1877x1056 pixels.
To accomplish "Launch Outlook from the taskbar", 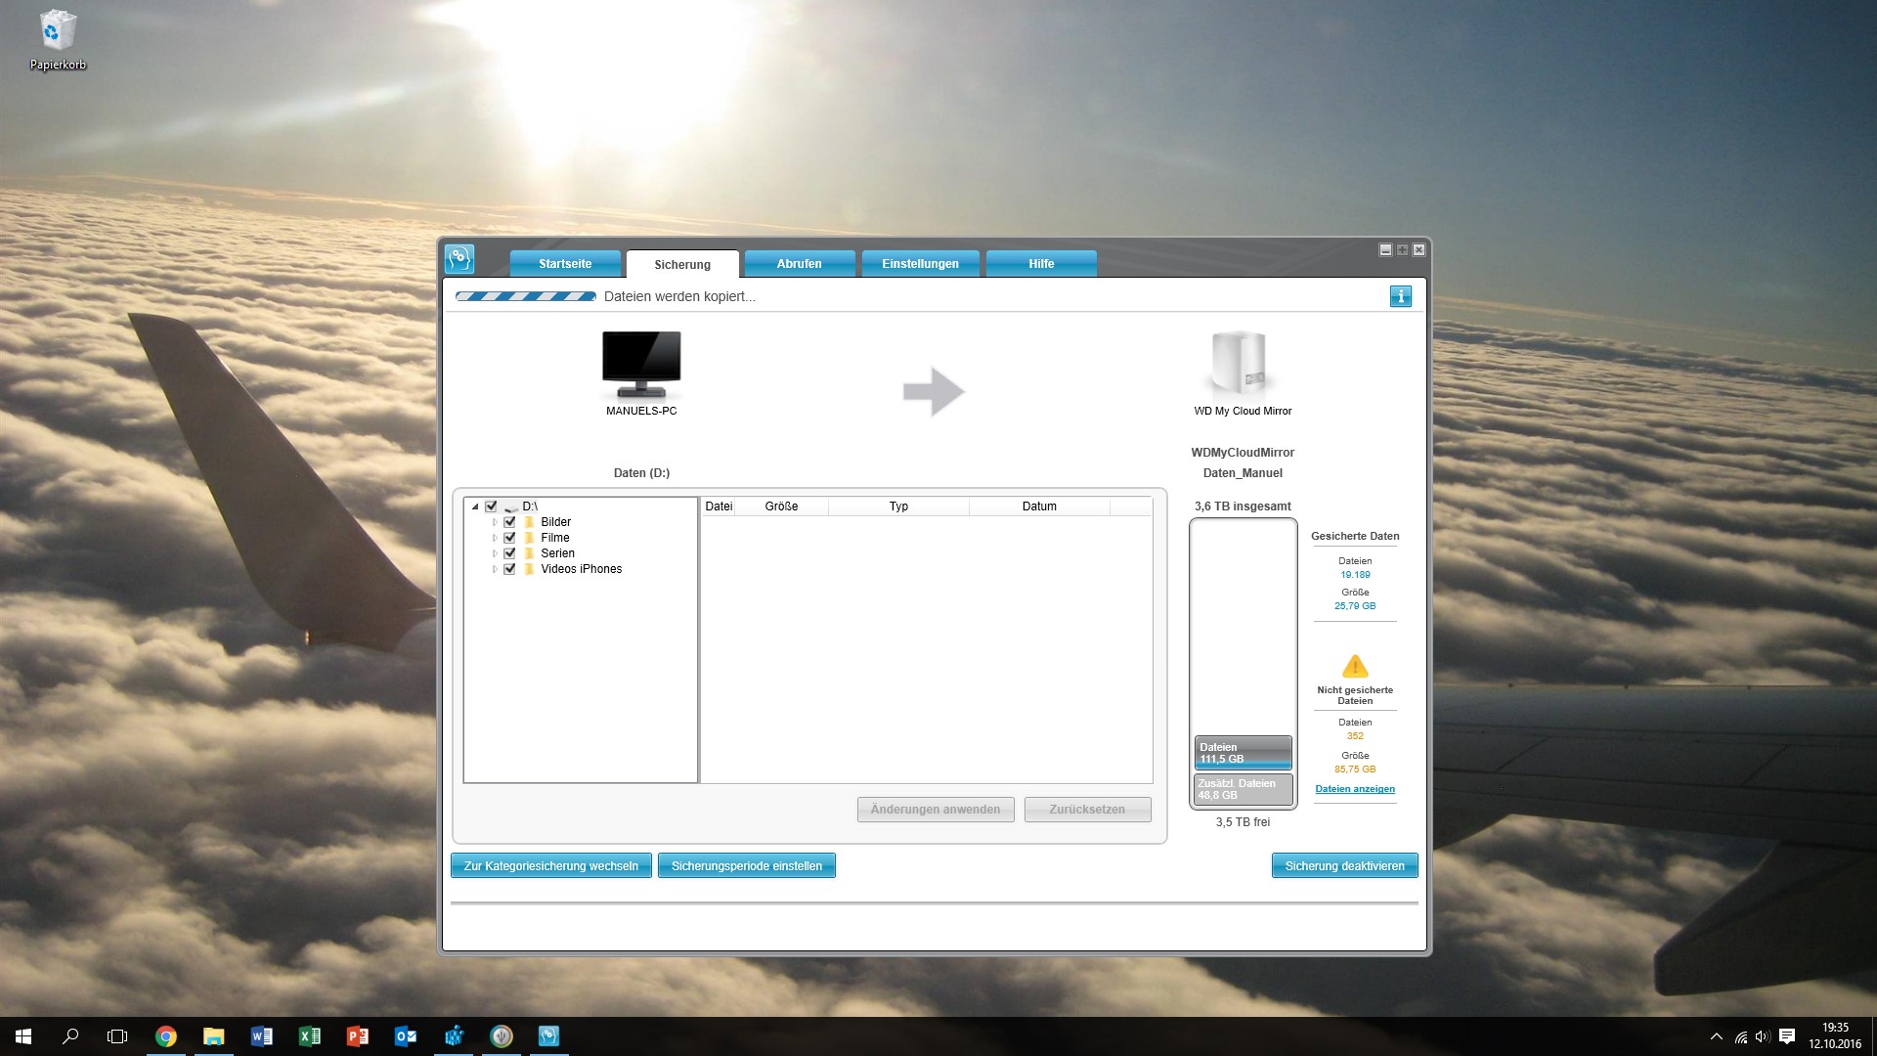I will click(x=406, y=1036).
